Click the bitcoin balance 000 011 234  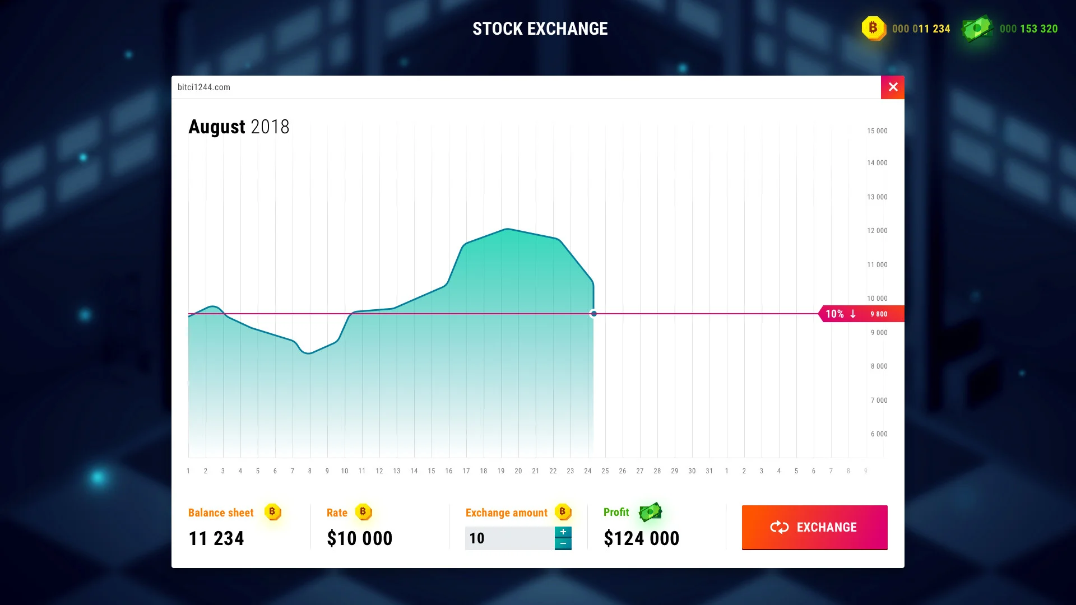pyautogui.click(x=921, y=29)
